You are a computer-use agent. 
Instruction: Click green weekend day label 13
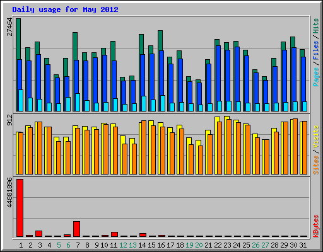[132, 245]
